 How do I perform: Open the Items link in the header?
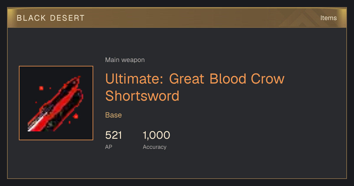(x=328, y=18)
